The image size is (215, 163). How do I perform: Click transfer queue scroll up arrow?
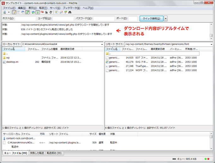pyautogui.click(x=211, y=133)
